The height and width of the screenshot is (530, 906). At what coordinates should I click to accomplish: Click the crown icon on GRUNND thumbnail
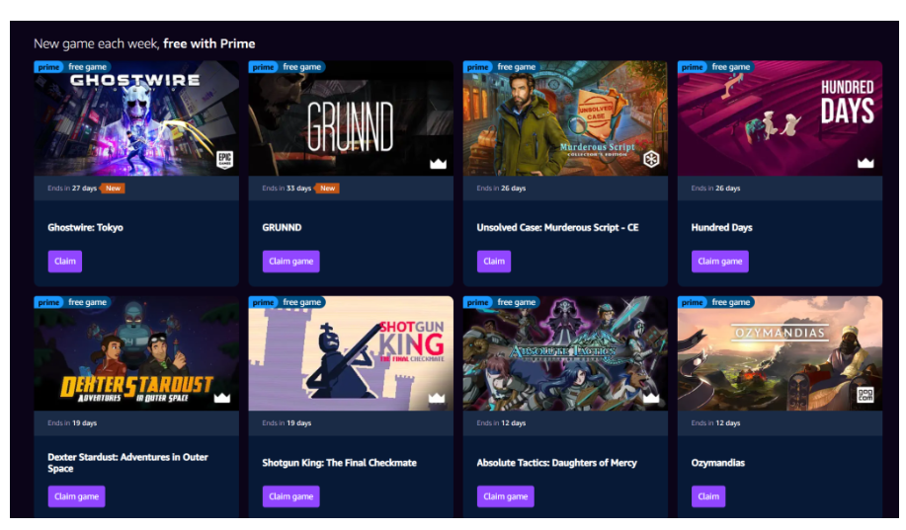pos(438,164)
